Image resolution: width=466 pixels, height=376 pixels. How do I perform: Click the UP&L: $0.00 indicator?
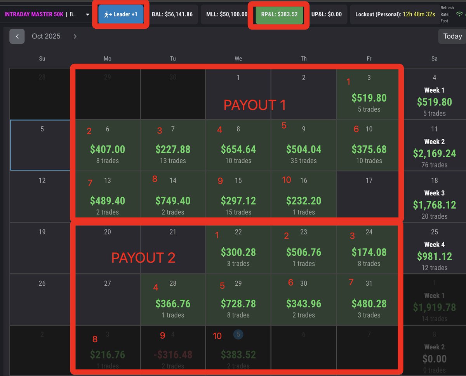coord(327,14)
